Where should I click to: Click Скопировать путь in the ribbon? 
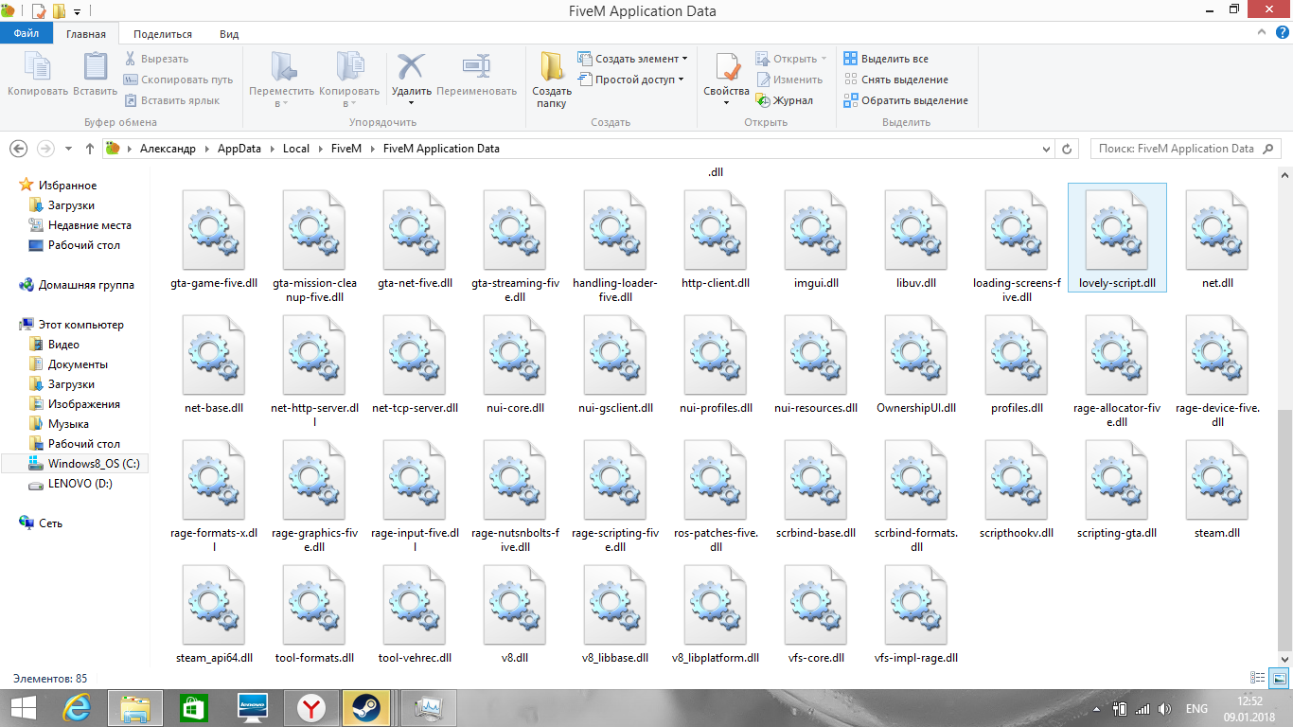pyautogui.click(x=178, y=80)
